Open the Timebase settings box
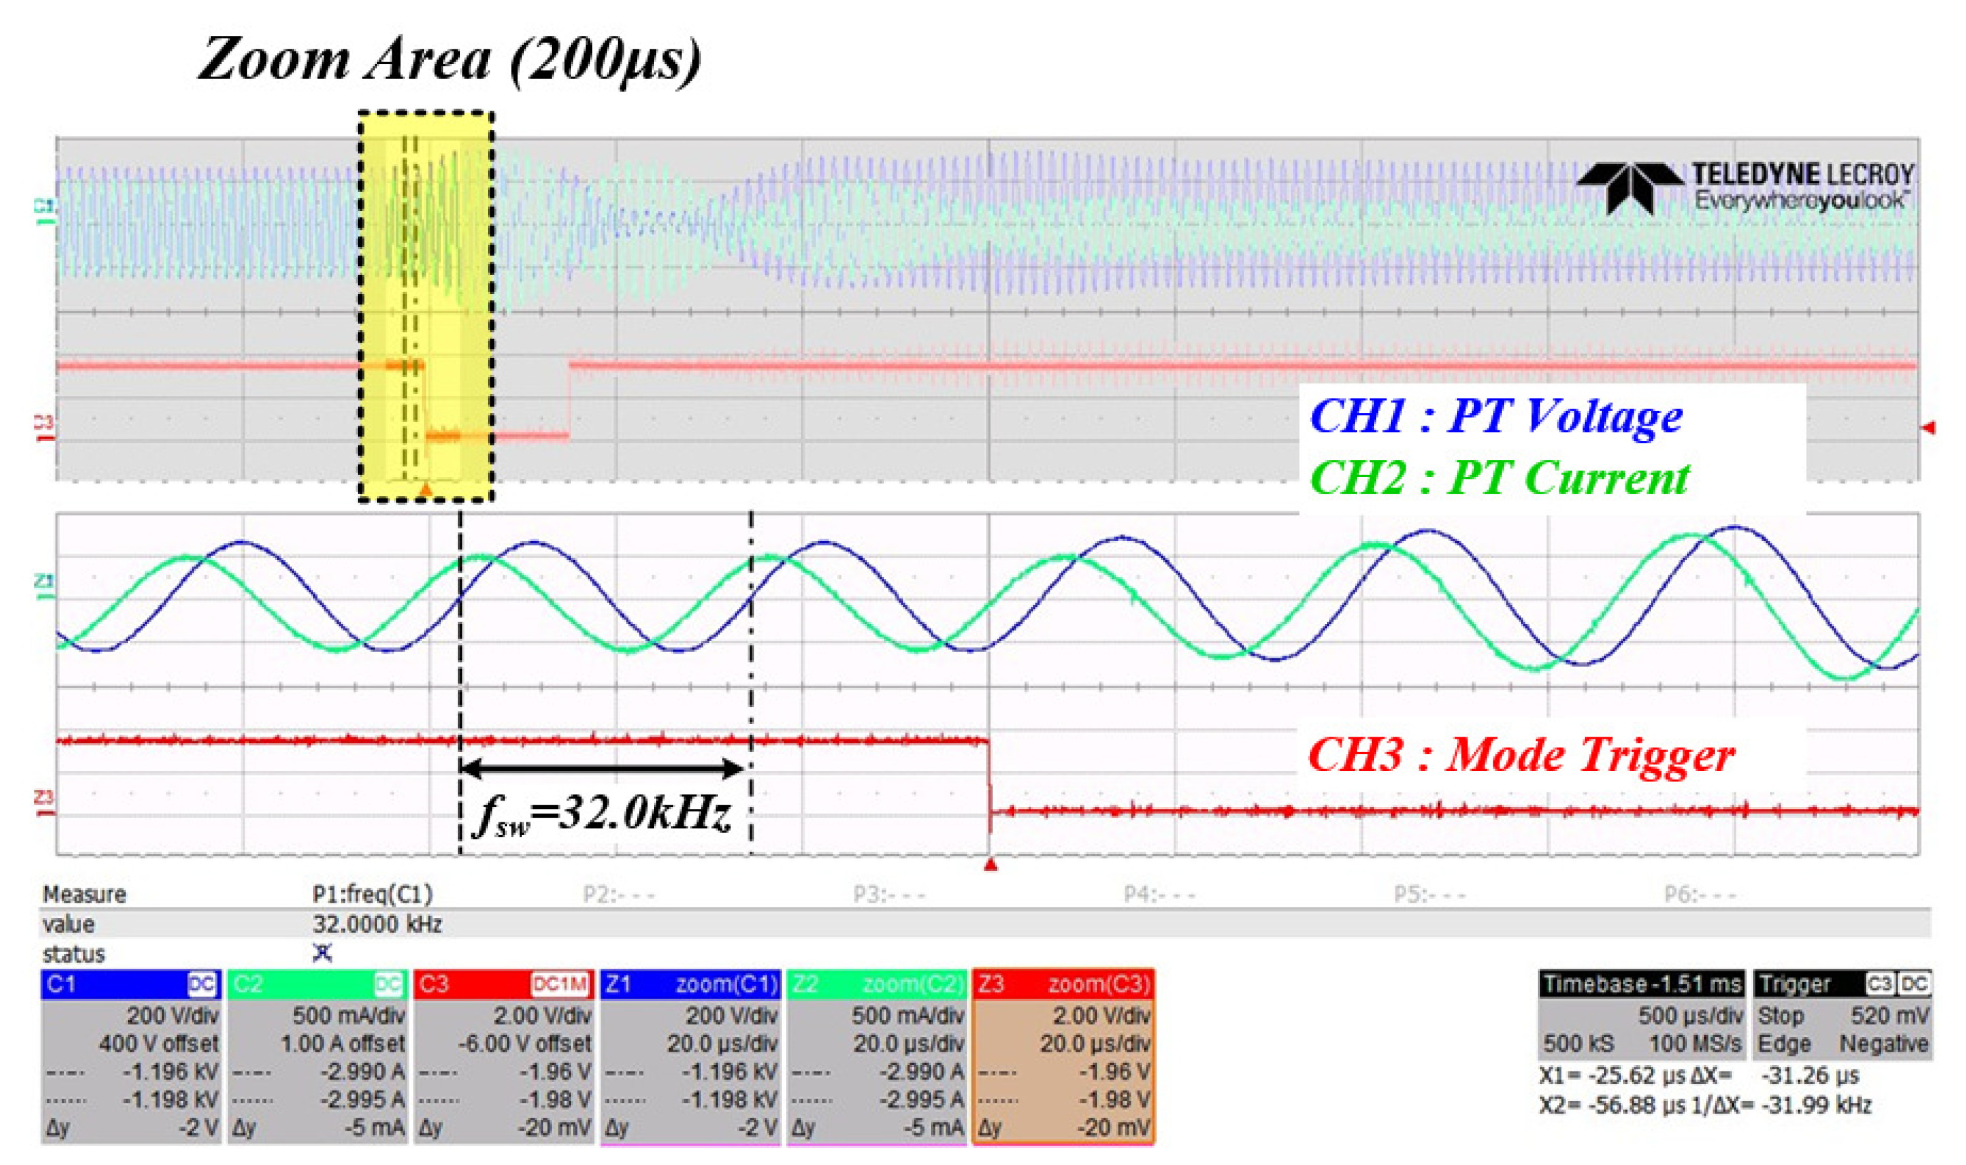Viewport: 1966px width, 1165px height. [x=1641, y=1017]
